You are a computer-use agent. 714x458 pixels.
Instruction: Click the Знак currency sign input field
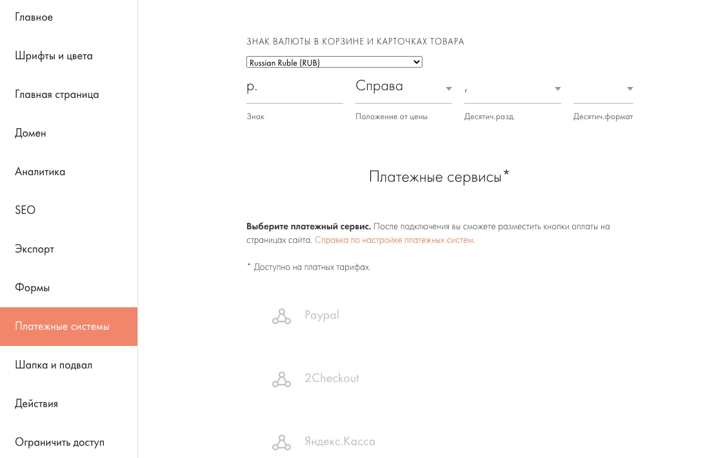point(295,88)
